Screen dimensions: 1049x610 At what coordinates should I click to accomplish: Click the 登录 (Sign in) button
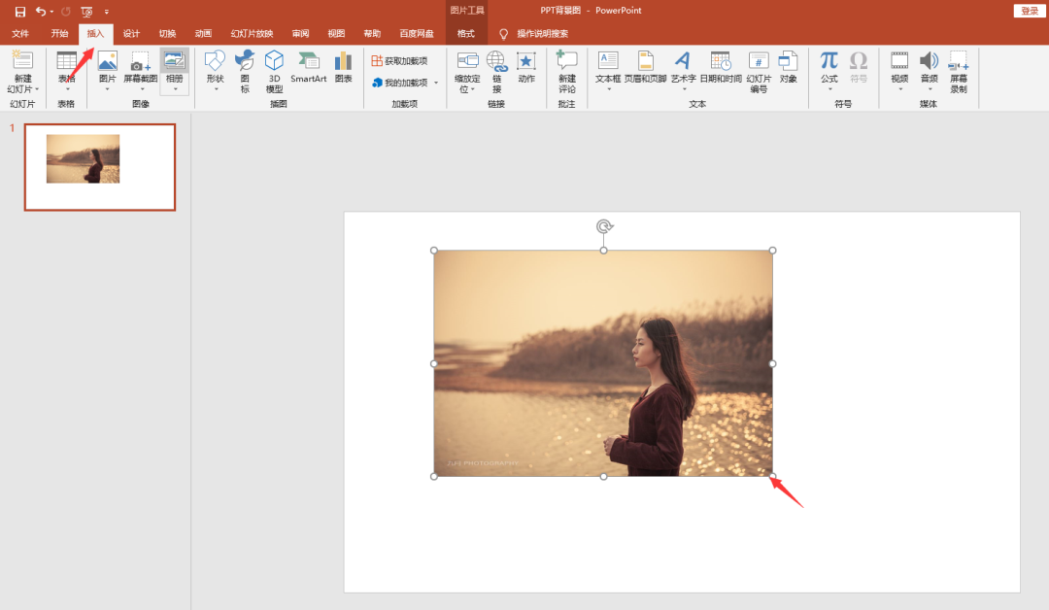click(x=1030, y=11)
